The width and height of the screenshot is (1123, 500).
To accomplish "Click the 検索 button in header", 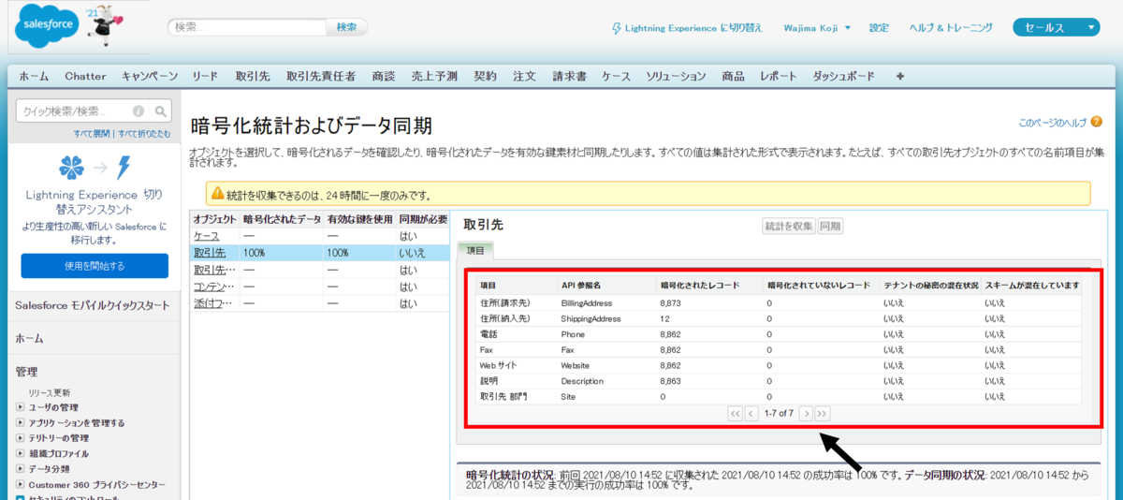I will (x=346, y=27).
